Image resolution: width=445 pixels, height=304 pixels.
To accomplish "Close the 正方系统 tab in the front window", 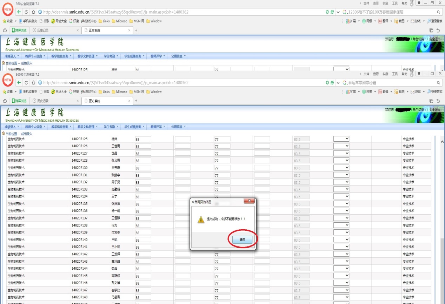I will pos(129,101).
